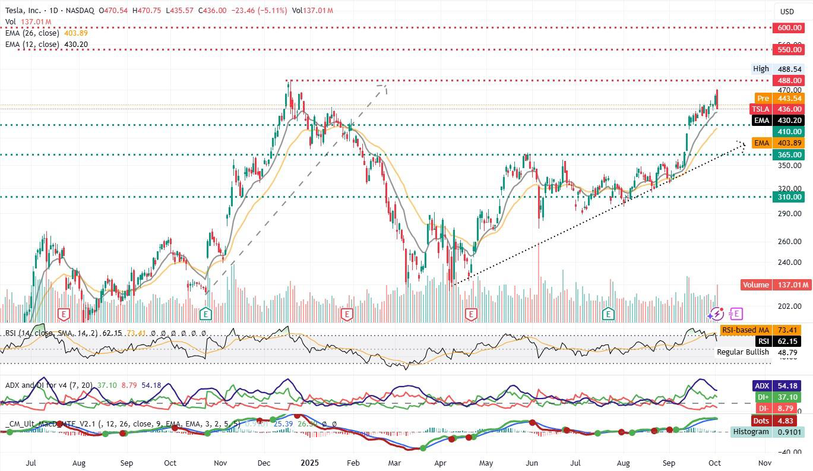This screenshot has width=813, height=471.
Task: Open the USD currency selector
Action: coord(787,11)
